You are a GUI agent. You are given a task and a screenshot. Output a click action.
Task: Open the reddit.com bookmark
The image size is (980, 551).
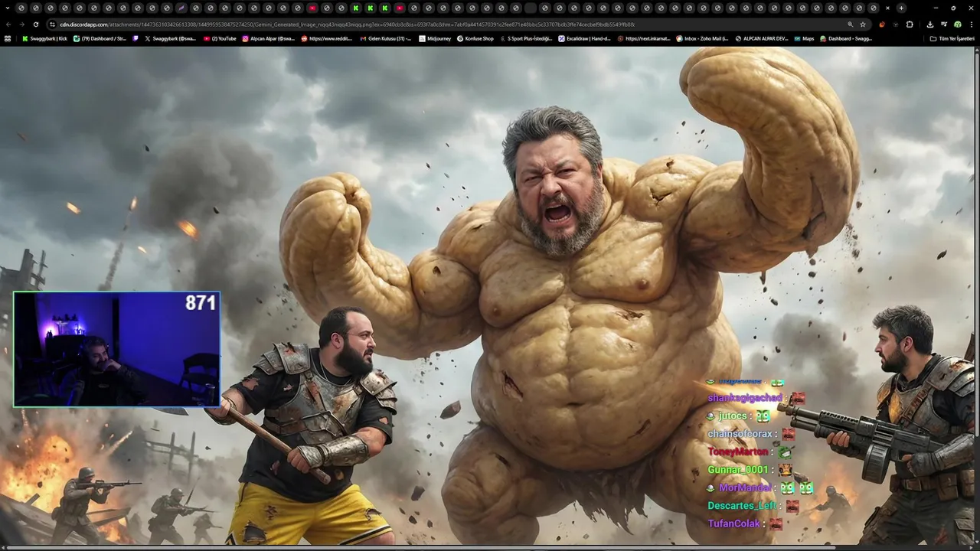pyautogui.click(x=327, y=38)
